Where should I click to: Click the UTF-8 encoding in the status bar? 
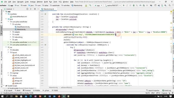tap(158, 93)
